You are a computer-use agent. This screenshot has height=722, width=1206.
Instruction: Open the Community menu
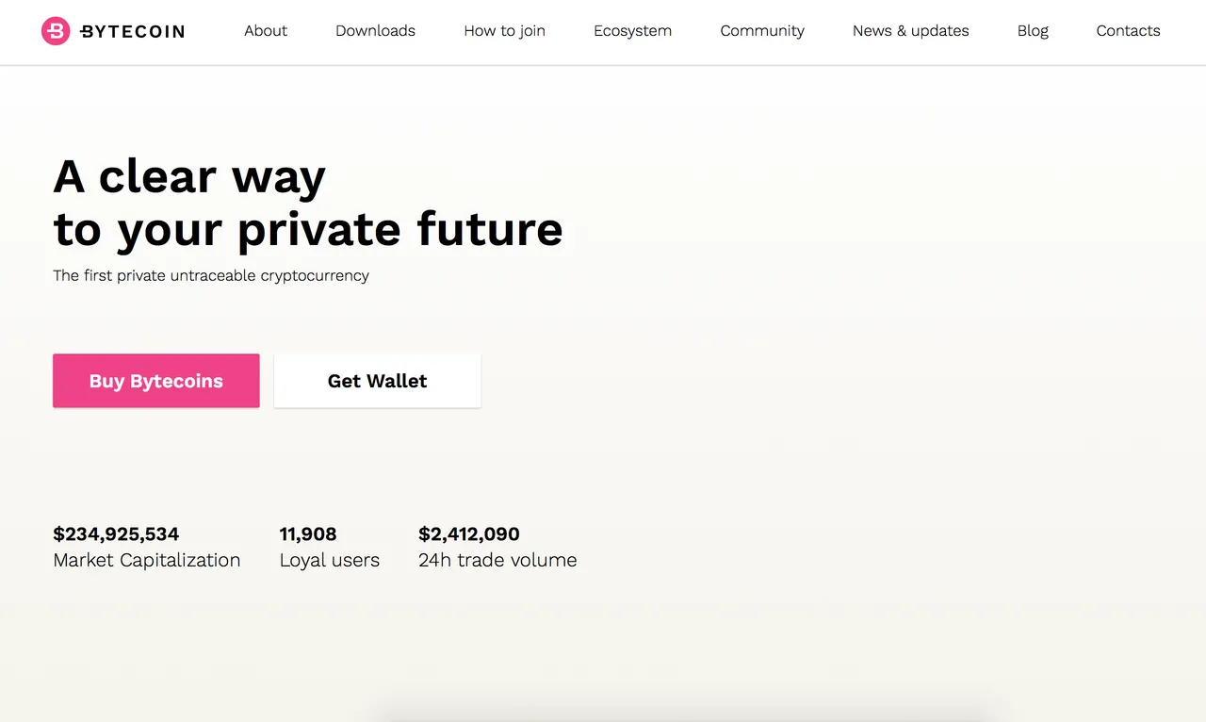coord(762,31)
